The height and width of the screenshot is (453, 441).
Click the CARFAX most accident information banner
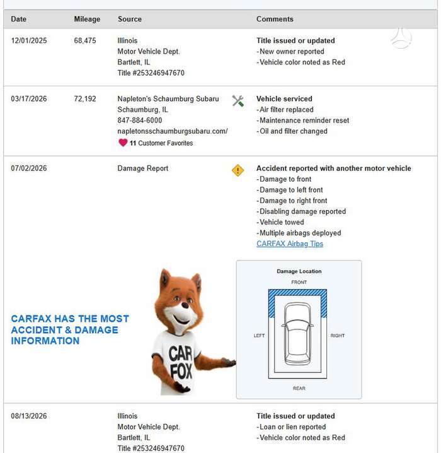coord(70,329)
